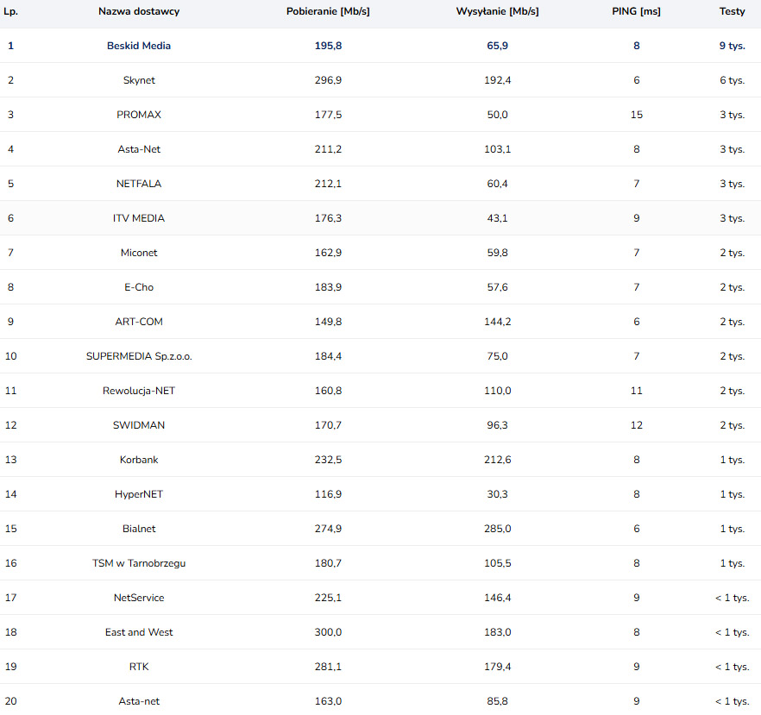Select the Skynet provider name
The height and width of the screenshot is (715, 761).
coord(139,80)
